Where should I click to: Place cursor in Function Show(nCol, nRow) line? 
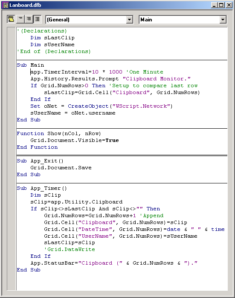[x=59, y=133]
